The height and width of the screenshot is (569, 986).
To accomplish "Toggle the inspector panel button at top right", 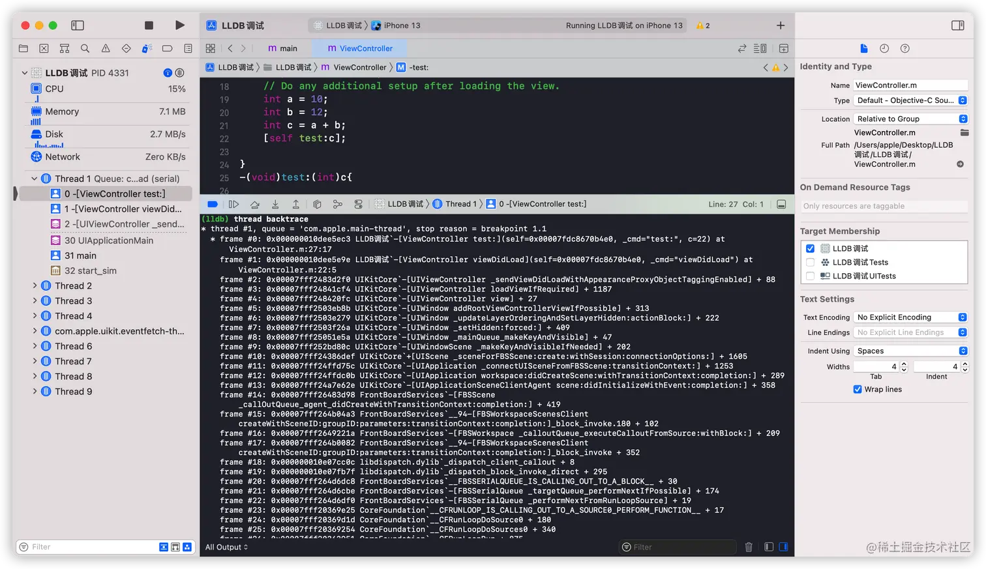I will pyautogui.click(x=958, y=25).
